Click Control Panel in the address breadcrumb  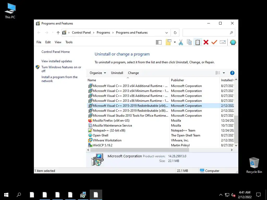(81, 33)
